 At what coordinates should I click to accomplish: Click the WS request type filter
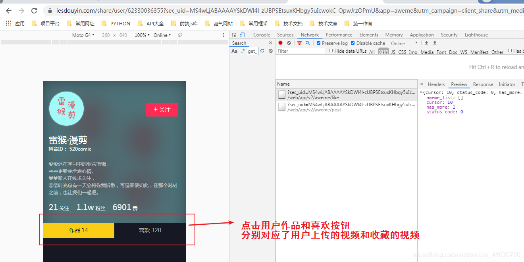[464, 52]
